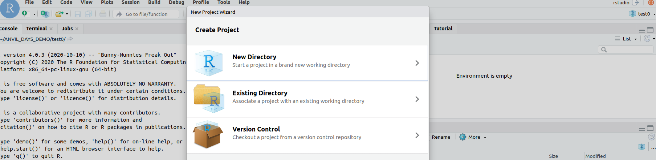Click the Create a Project toolbar icon

coord(45,14)
